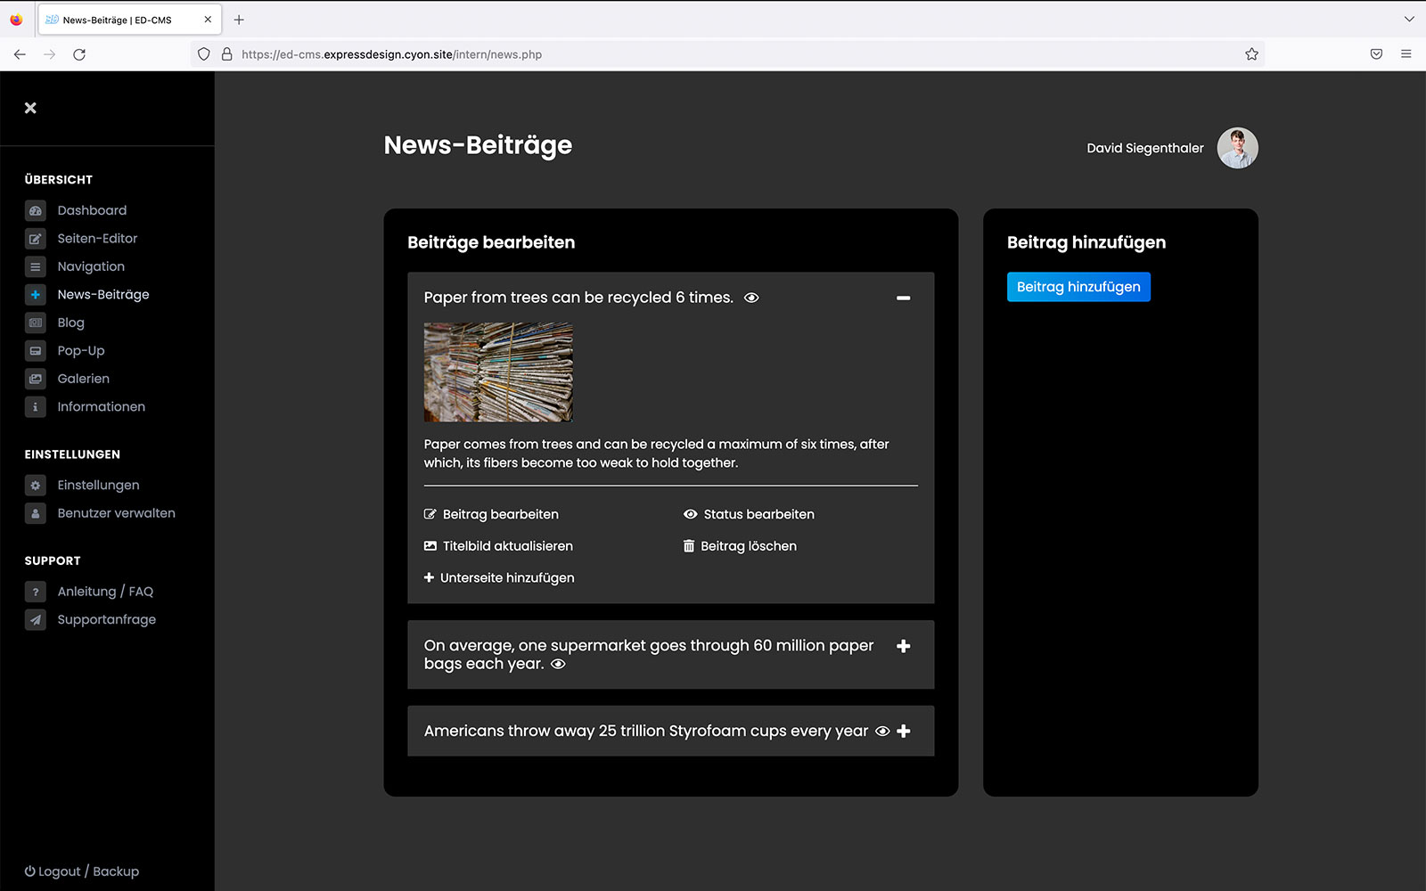Collapse the paper recycling post with minus

pos(903,298)
